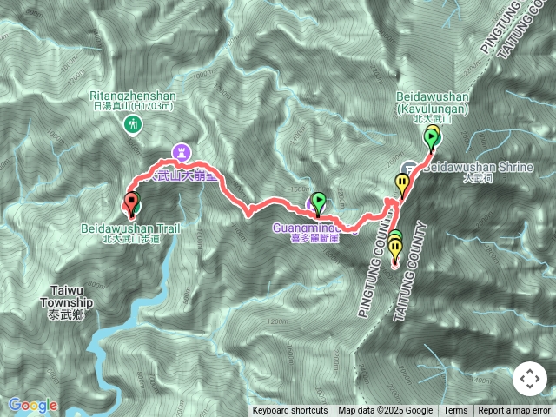Open the Ritangzhenshan hiker icon

click(x=133, y=126)
